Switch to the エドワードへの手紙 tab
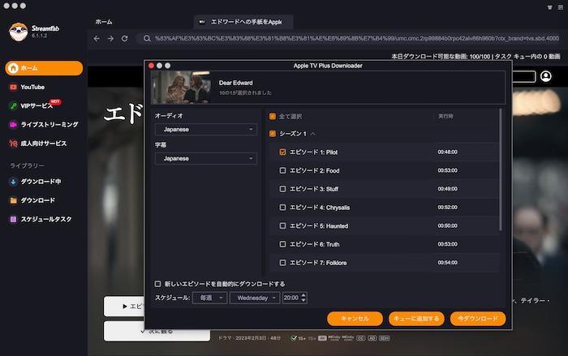 pyautogui.click(x=243, y=22)
